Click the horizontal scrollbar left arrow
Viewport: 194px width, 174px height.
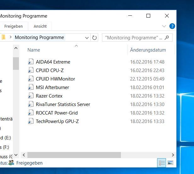pyautogui.click(x=24, y=155)
